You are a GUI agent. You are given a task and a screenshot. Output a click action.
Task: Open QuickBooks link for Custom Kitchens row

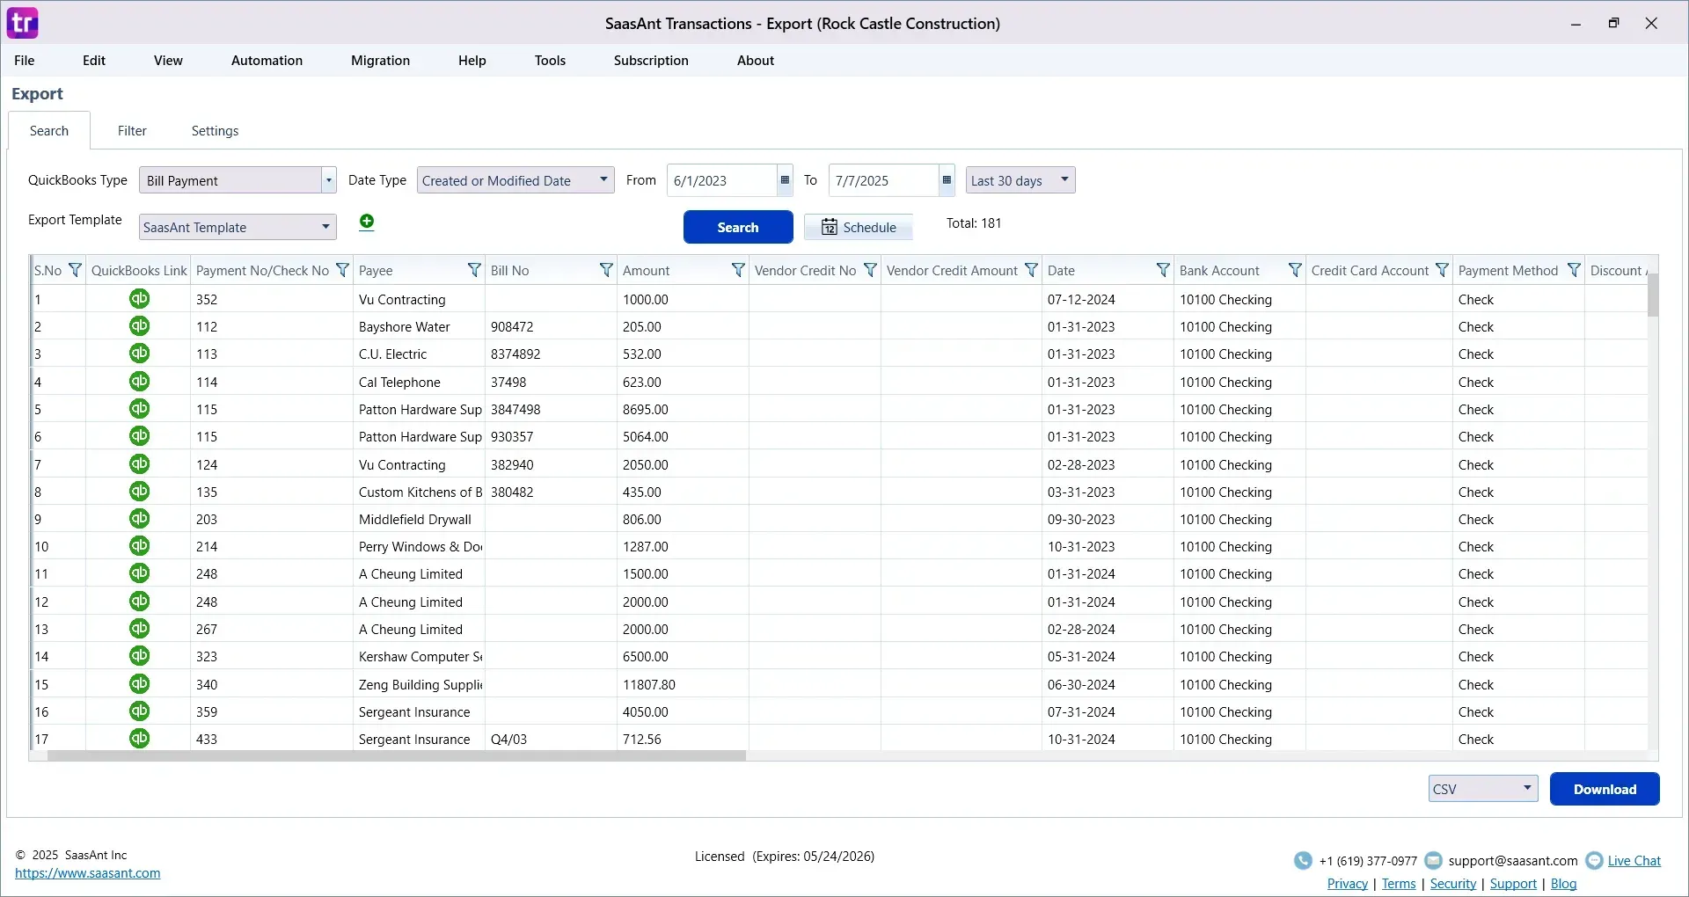coord(139,492)
